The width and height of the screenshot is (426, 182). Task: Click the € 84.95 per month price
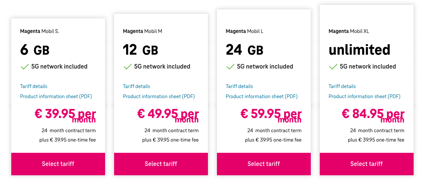[373, 115]
